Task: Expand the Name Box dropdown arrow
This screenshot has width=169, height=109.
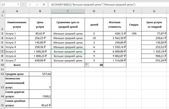Action: pyautogui.click(x=18, y=5)
